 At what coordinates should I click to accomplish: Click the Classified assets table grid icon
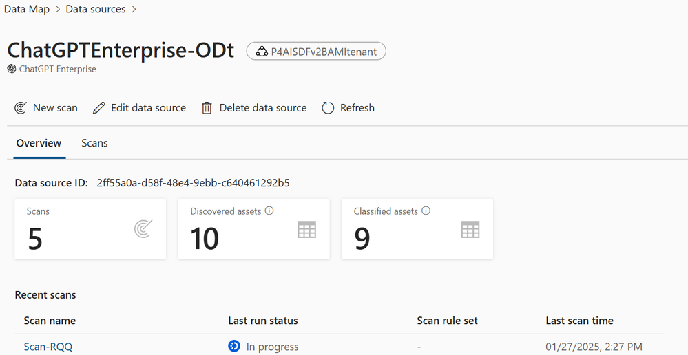click(x=470, y=230)
